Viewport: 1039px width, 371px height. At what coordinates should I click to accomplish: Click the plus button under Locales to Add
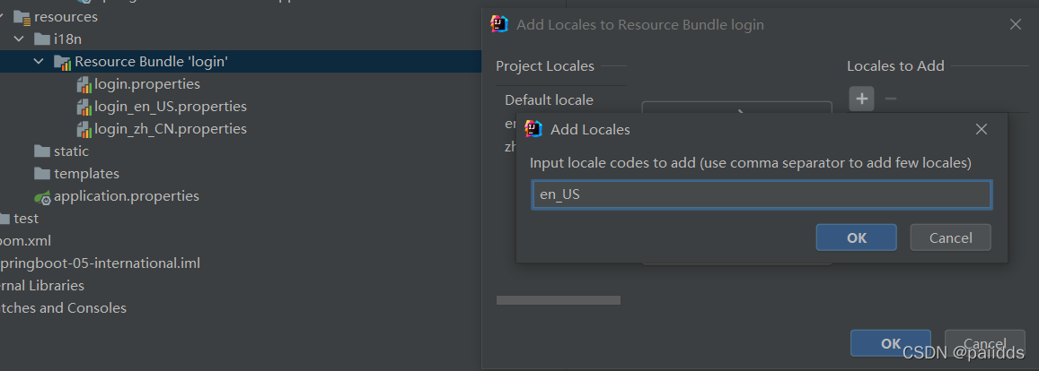(861, 99)
